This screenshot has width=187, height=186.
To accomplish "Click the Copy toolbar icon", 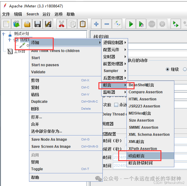I will [x=72, y=24].
